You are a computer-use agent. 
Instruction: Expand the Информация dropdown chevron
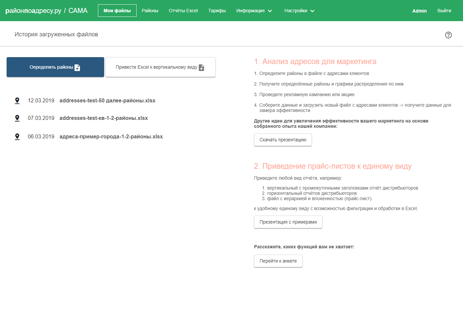(270, 11)
